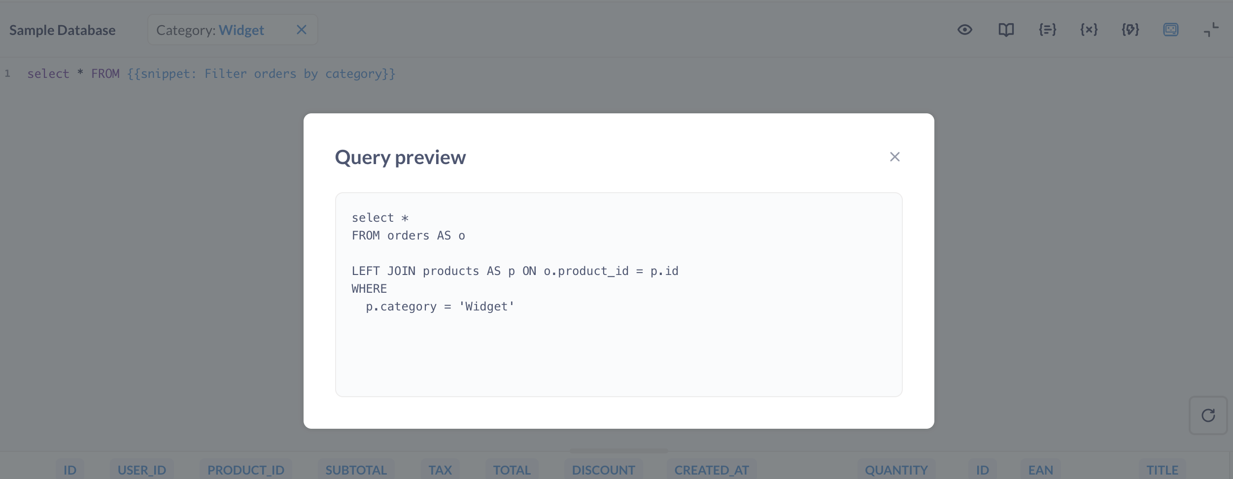Click the highlighted Metabot AI icon

(1171, 30)
